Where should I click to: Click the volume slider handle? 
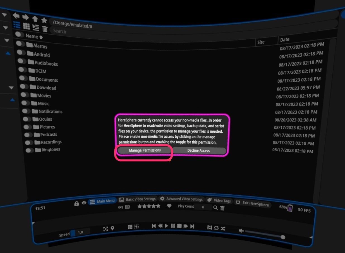click(283, 237)
